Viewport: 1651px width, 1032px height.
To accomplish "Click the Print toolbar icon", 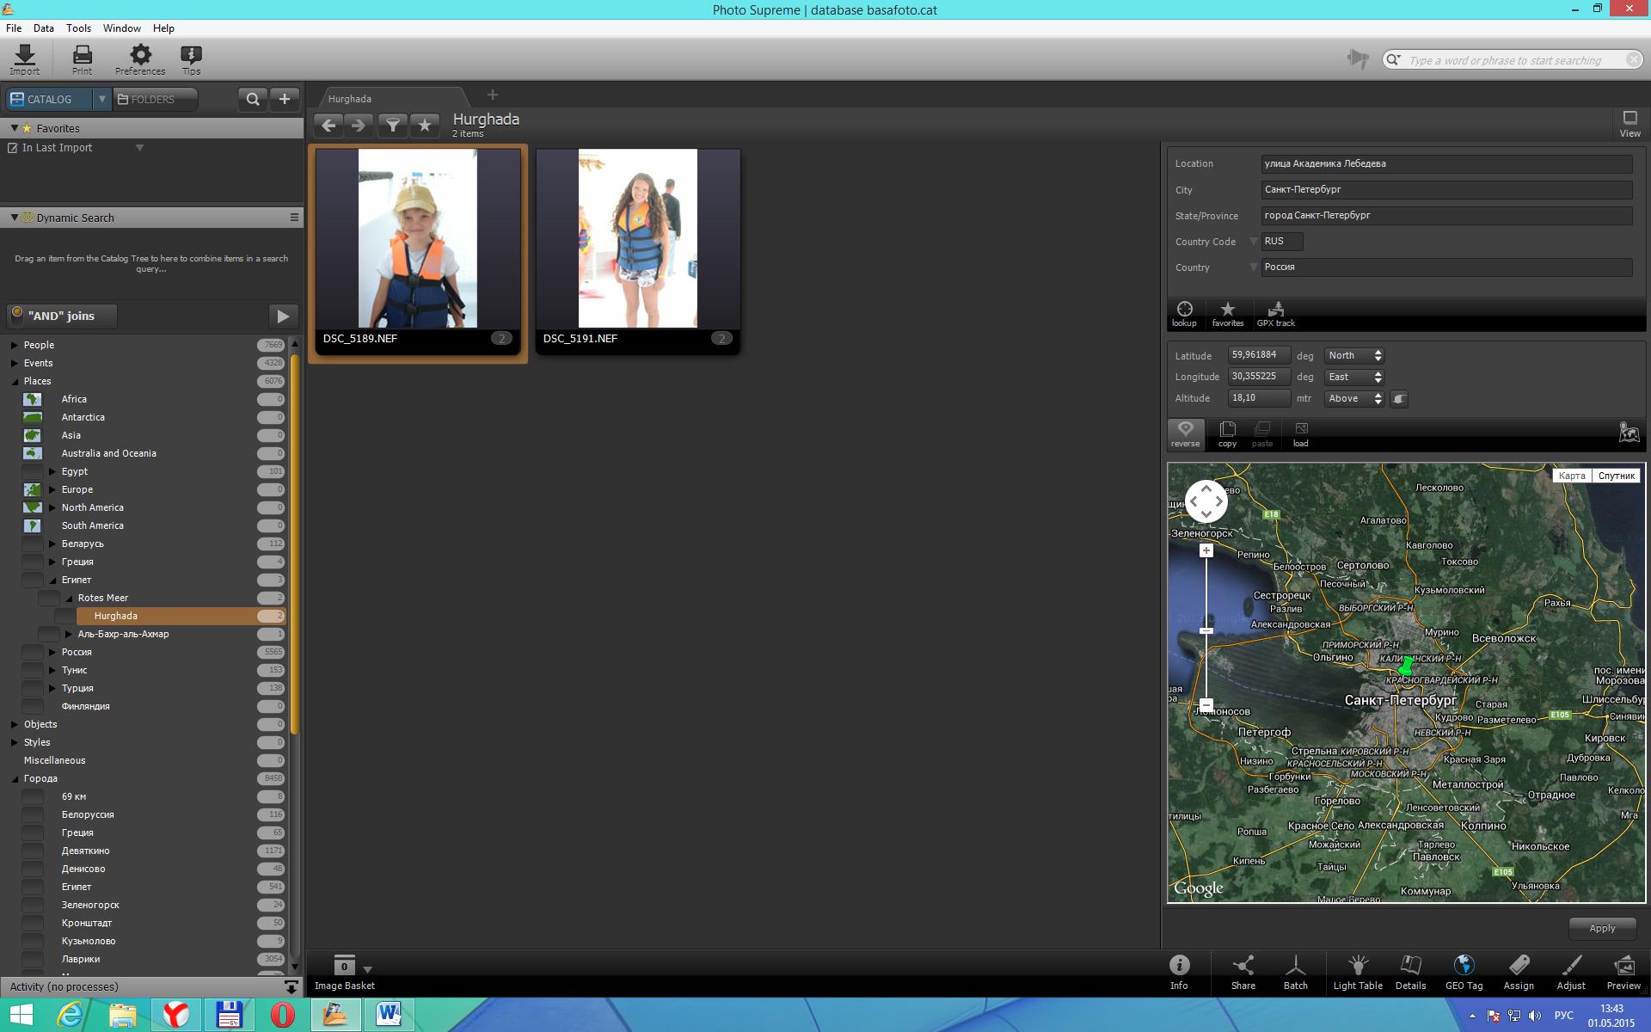I will 82,59.
